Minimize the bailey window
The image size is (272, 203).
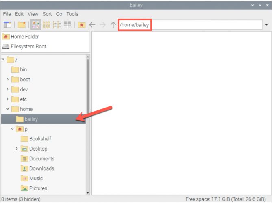coord(252,5)
